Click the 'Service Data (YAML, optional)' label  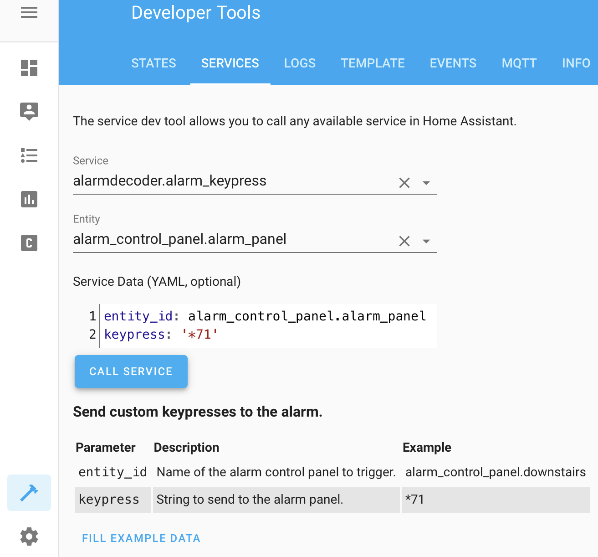[x=157, y=282]
